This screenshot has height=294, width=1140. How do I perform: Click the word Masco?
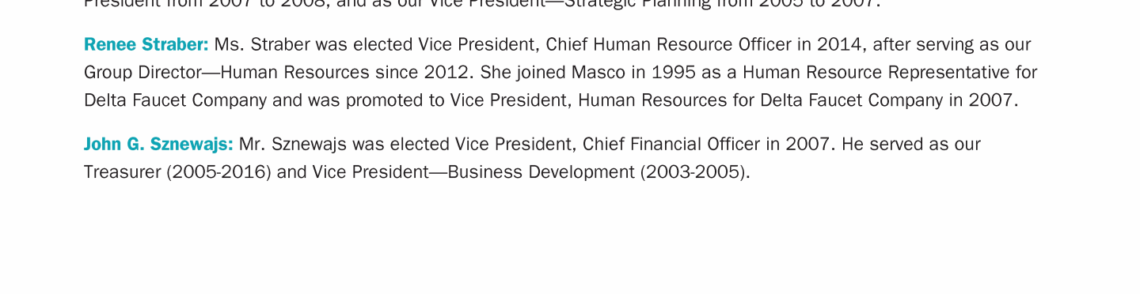[x=598, y=73]
